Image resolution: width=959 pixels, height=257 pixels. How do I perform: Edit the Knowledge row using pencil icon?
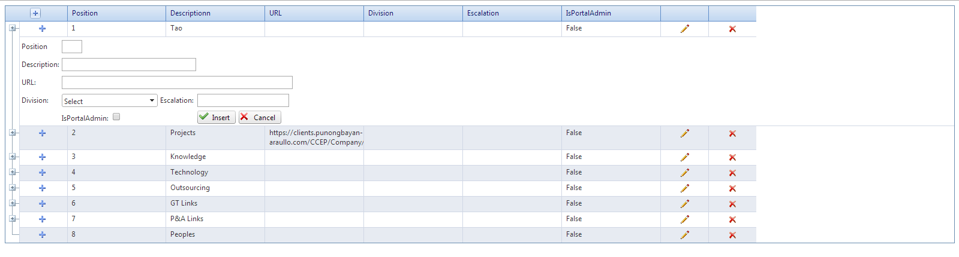[684, 157]
